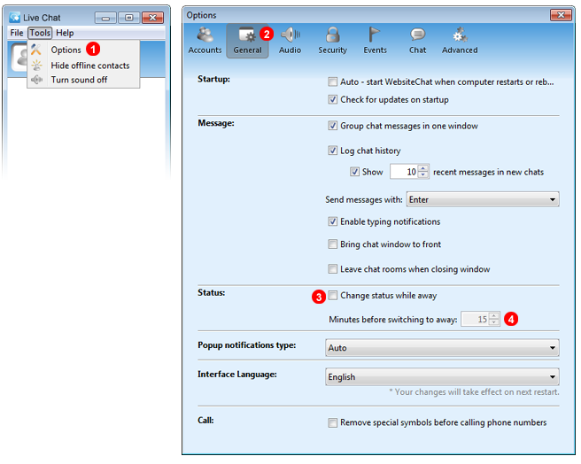The image size is (581, 464).
Task: Decrease minutes before switching to away
Action: (493, 322)
